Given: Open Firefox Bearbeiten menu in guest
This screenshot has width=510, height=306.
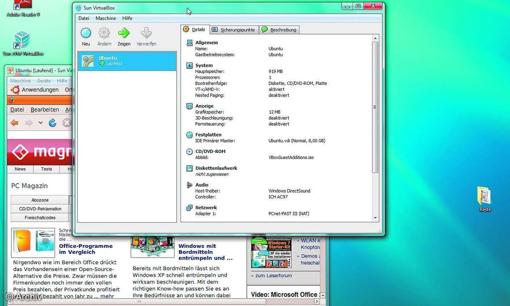Looking at the screenshot, I should (x=45, y=110).
